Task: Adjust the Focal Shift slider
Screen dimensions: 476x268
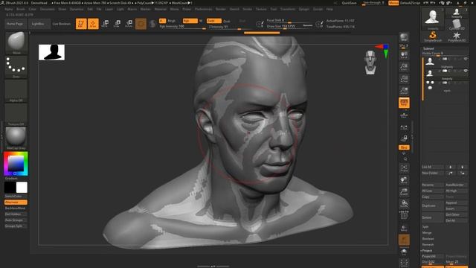Action: (289, 21)
